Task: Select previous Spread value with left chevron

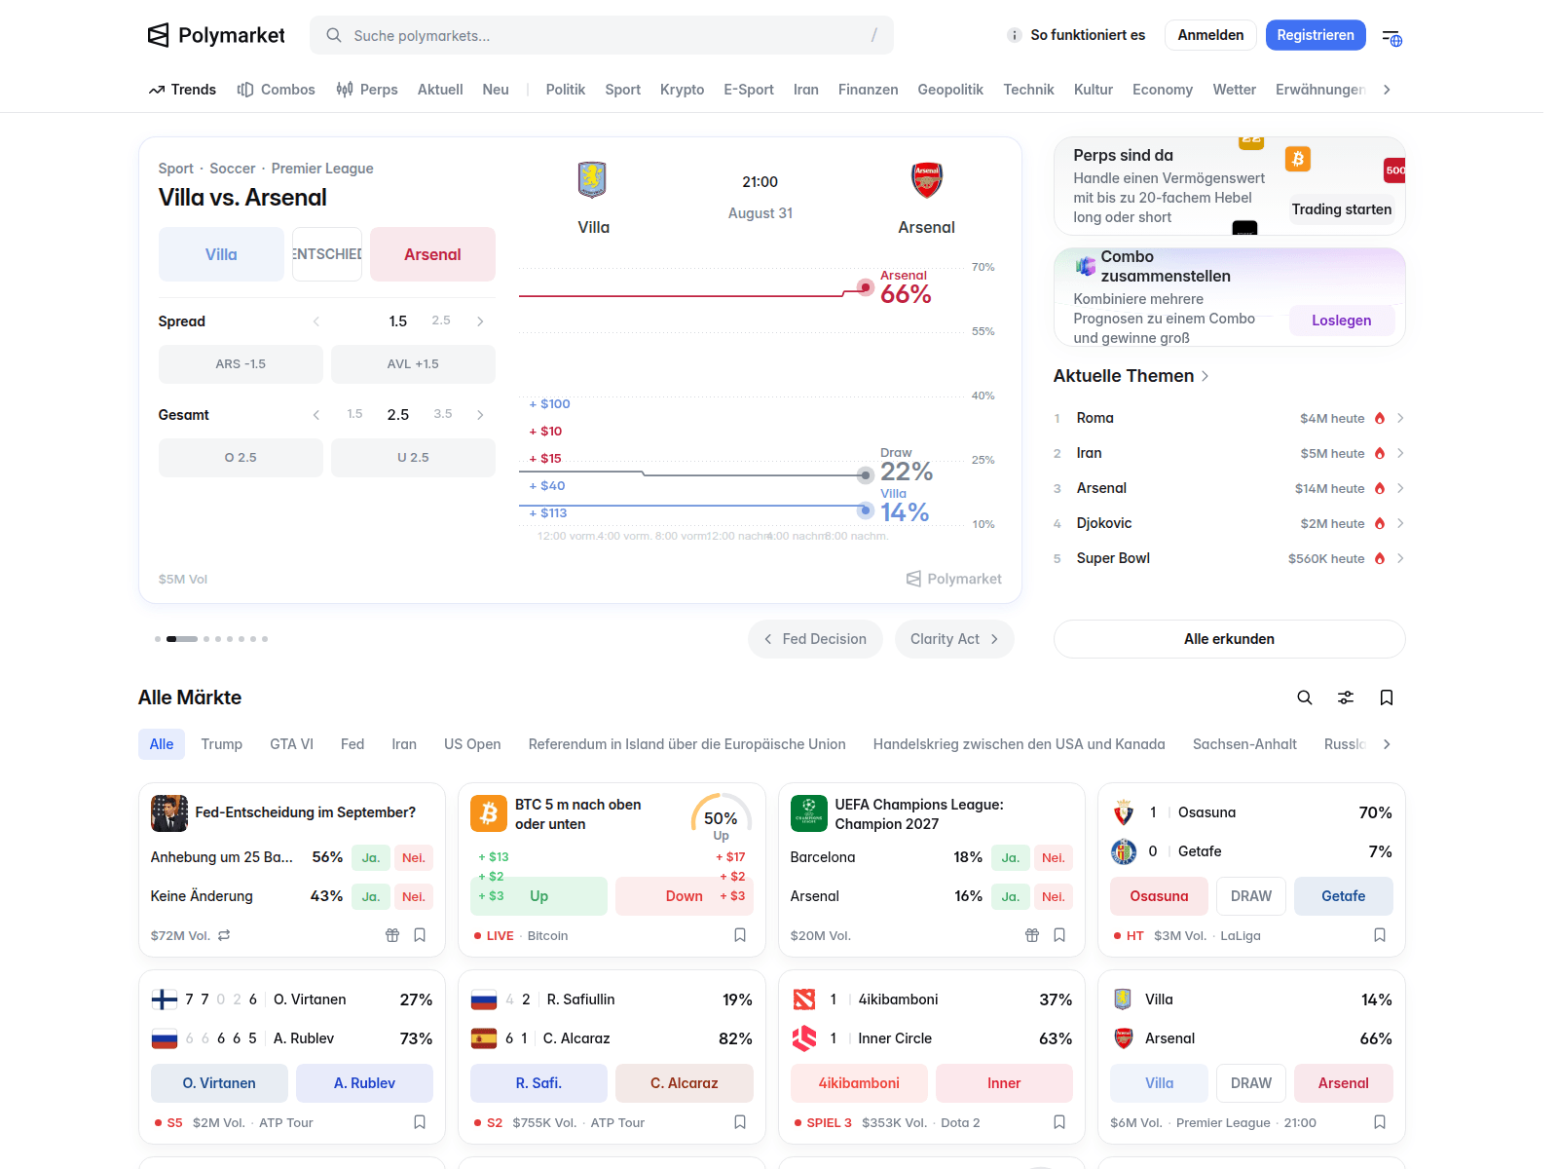Action: point(315,321)
